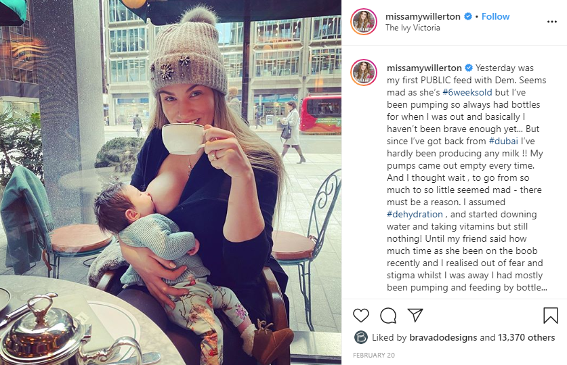The image size is (567, 365).
Task: View the 13,370 others likes list
Action: pos(526,337)
